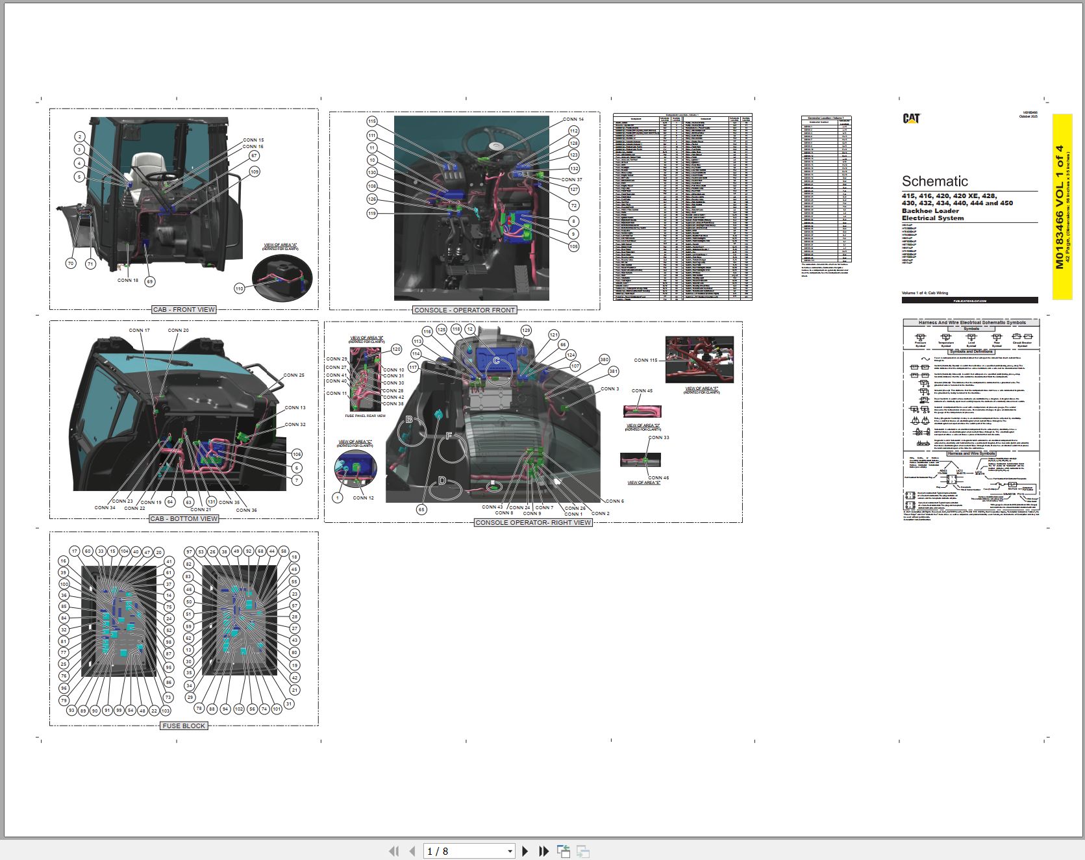Click the 'Harness and Wire Symbols' heading
This screenshot has width=1085, height=860.
(971, 453)
